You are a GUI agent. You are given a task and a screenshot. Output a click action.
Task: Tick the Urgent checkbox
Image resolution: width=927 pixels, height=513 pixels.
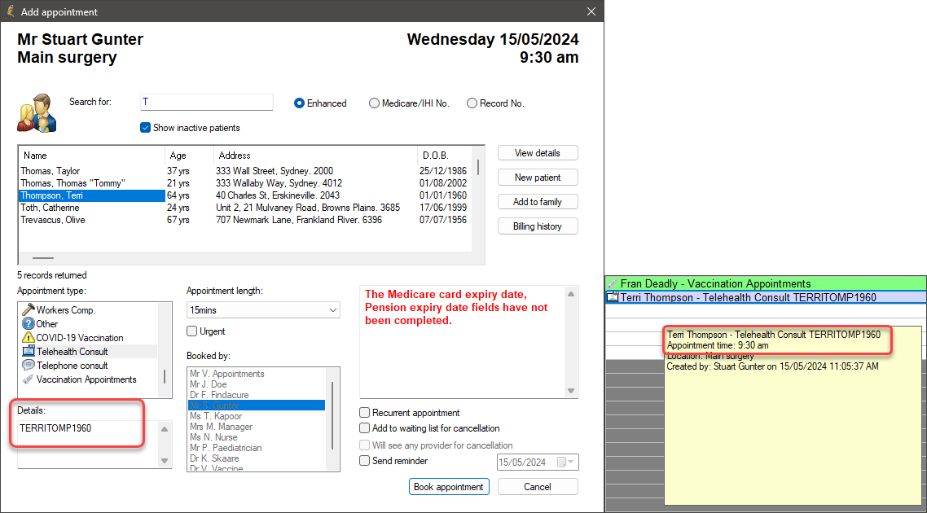pos(191,331)
